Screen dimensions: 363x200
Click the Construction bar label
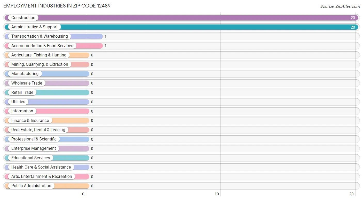pyautogui.click(x=23, y=18)
